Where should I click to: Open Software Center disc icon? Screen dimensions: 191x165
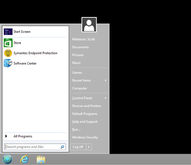8,63
